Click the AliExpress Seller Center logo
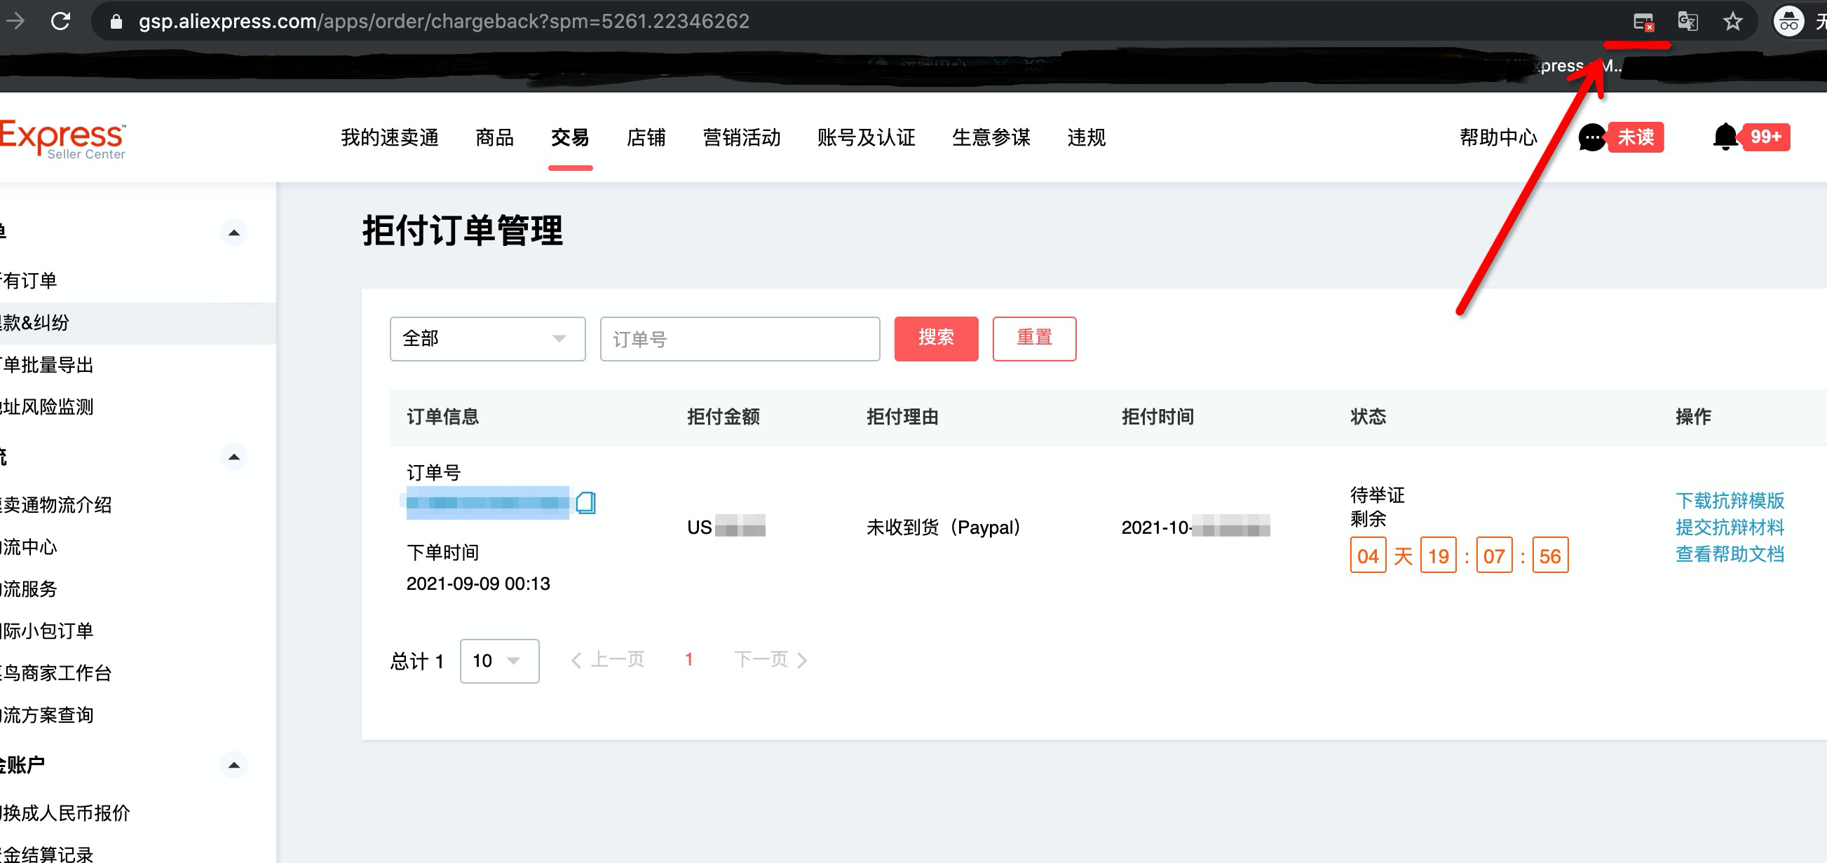This screenshot has height=863, width=1827. [x=63, y=139]
